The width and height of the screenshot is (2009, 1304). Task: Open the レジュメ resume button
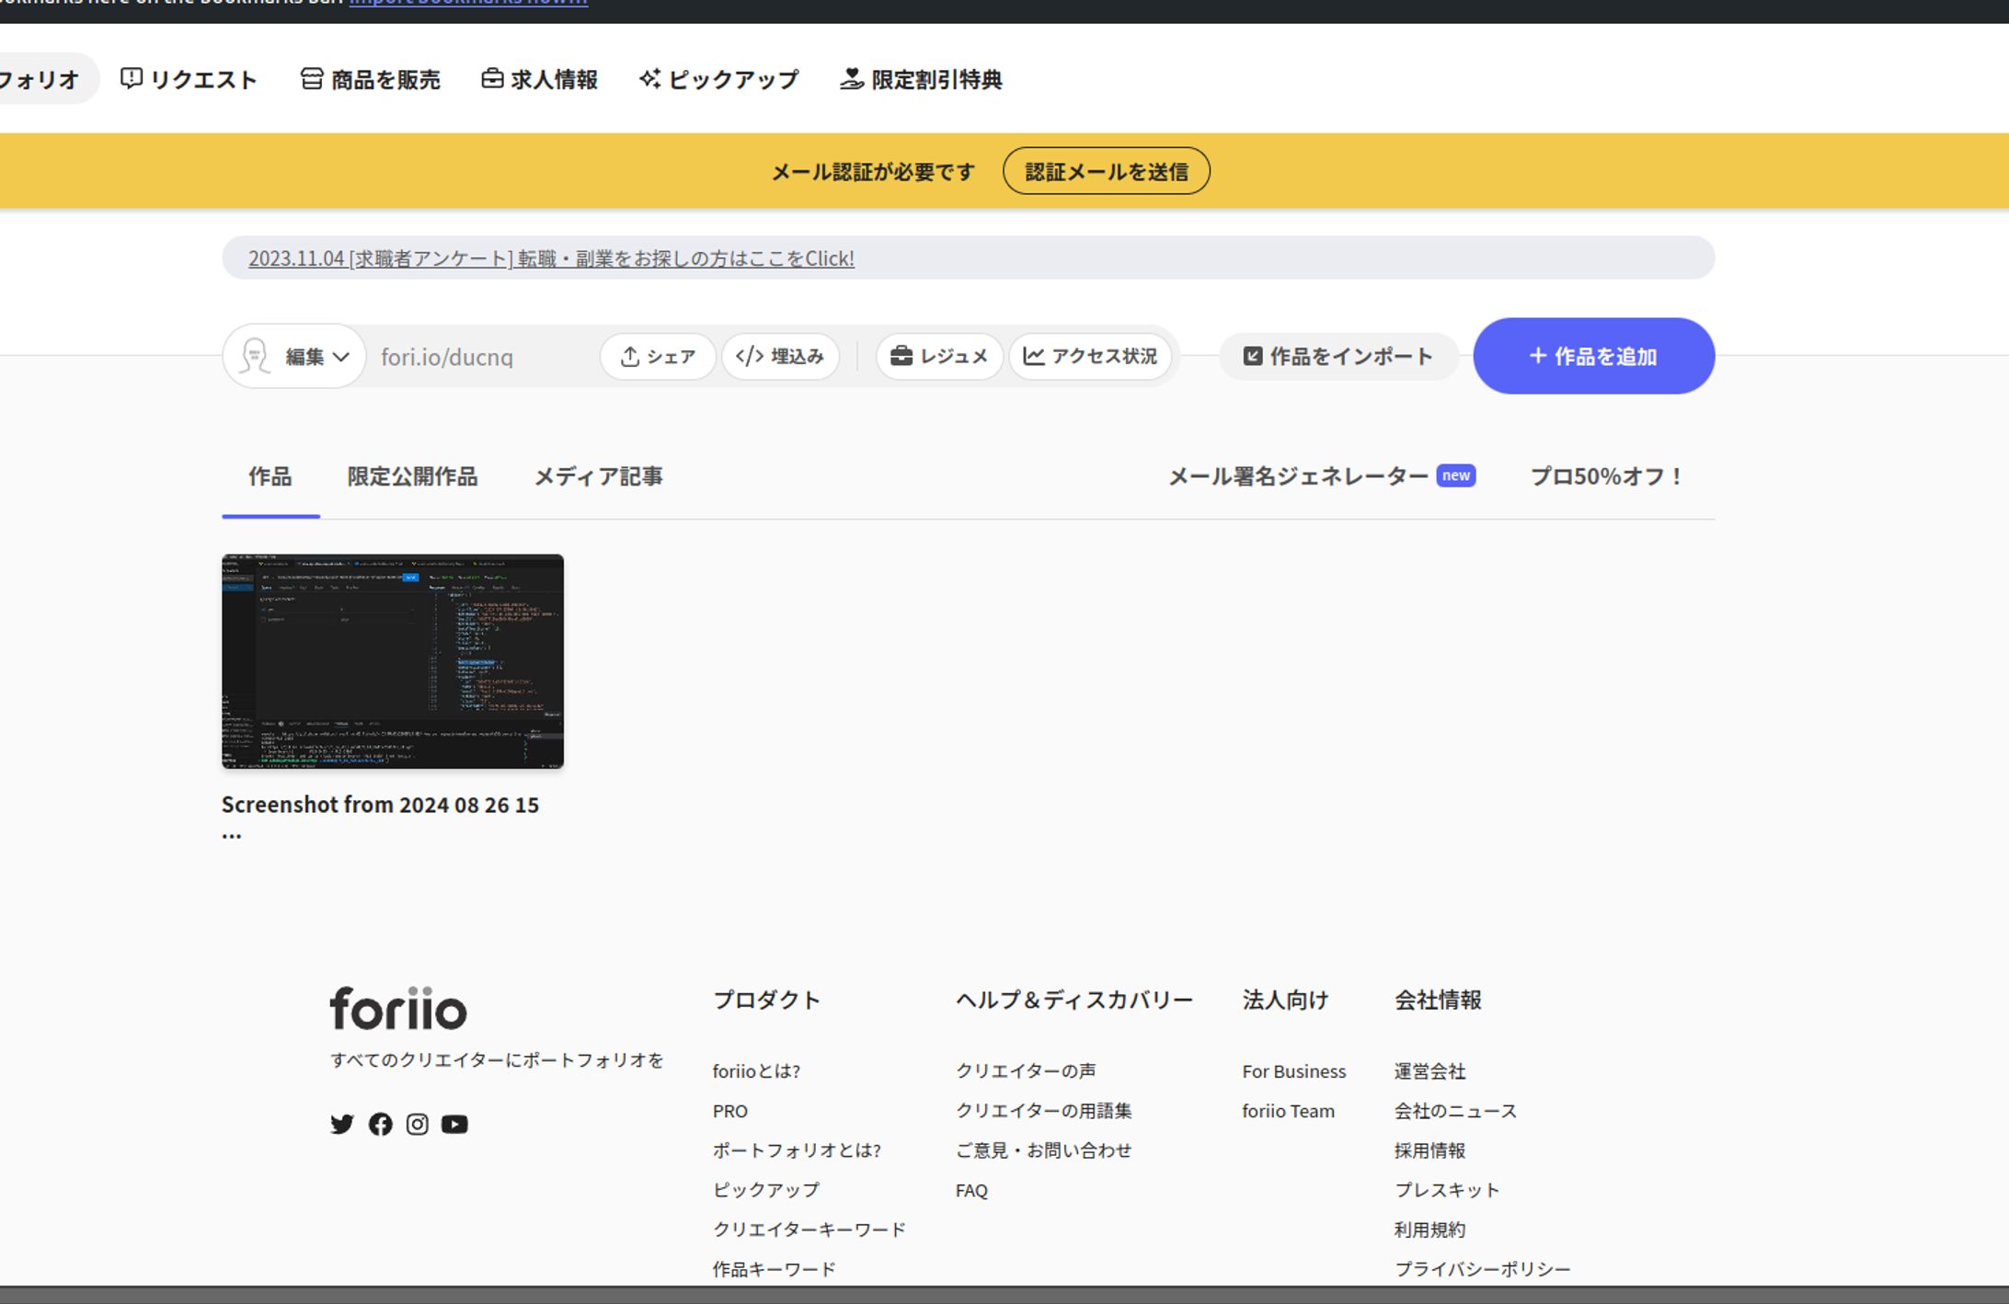point(939,356)
